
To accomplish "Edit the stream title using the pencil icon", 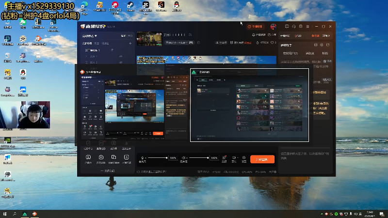I will pyautogui.click(x=190, y=35).
